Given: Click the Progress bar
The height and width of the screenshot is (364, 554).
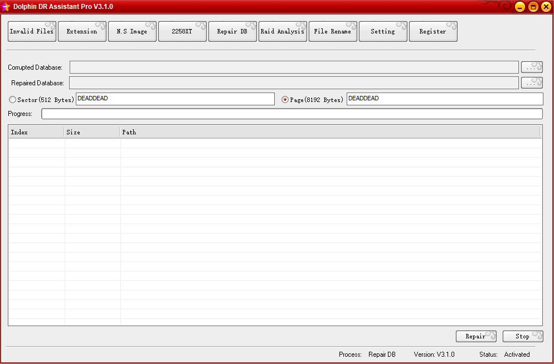Looking at the screenshot, I should 292,114.
